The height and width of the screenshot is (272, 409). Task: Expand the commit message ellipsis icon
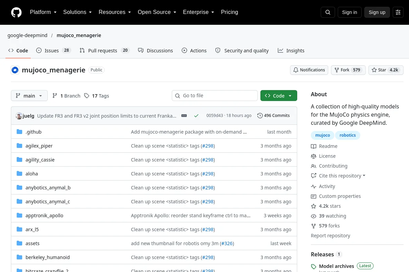click(184, 116)
